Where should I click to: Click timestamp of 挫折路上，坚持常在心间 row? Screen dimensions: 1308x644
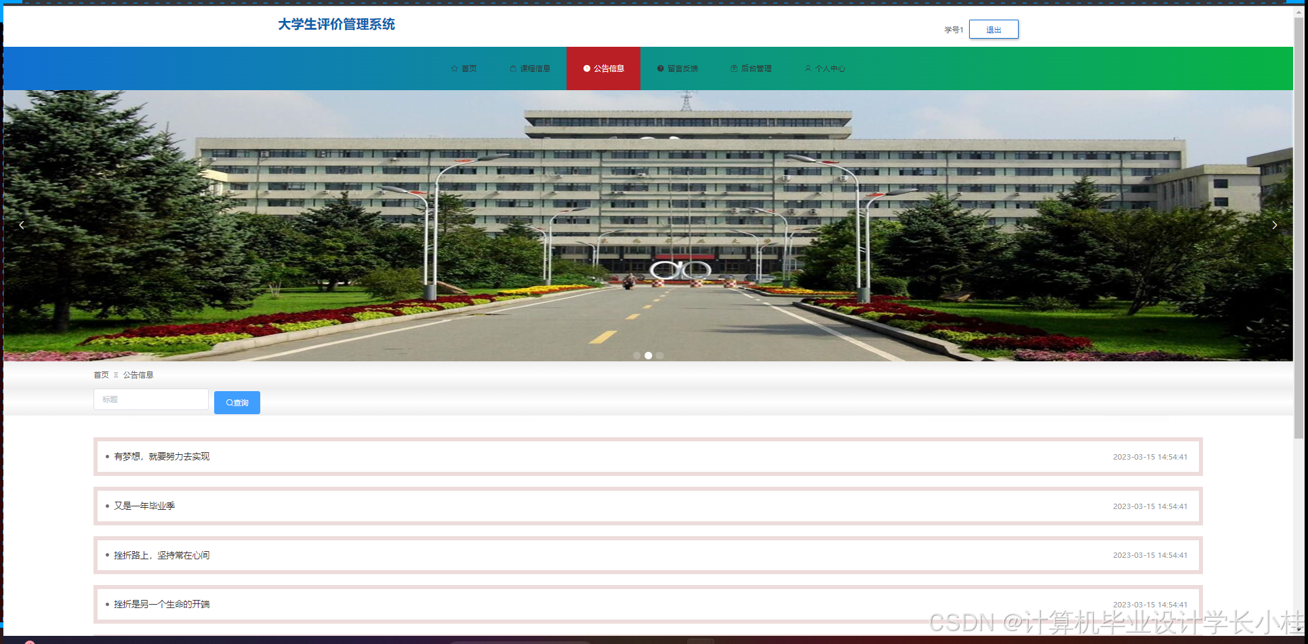coord(1150,555)
